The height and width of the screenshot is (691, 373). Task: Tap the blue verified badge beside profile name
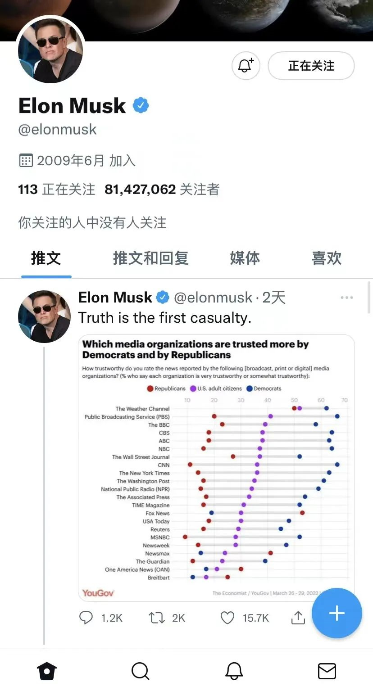click(141, 106)
